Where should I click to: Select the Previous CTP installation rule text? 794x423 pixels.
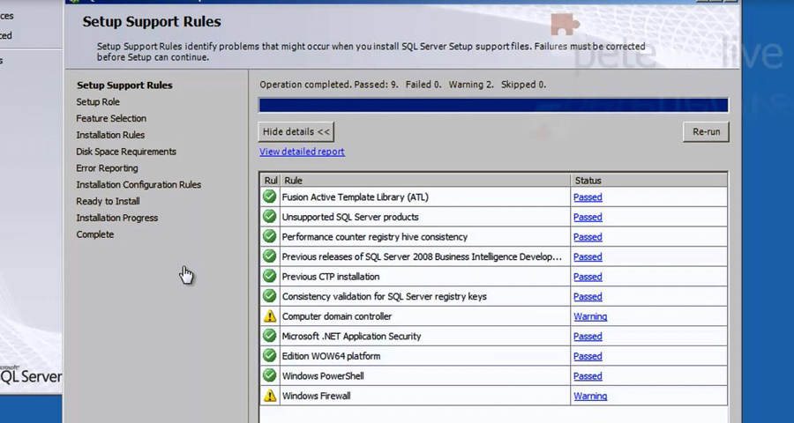(x=331, y=277)
